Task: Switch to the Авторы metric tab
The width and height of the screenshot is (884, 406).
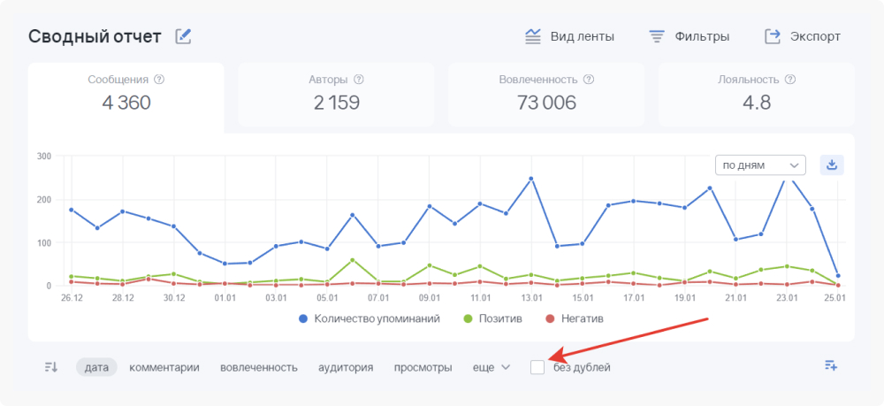Action: (337, 93)
